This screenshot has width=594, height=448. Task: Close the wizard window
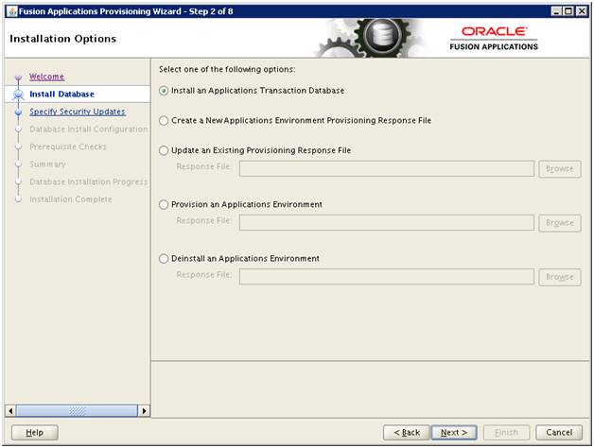pos(581,11)
